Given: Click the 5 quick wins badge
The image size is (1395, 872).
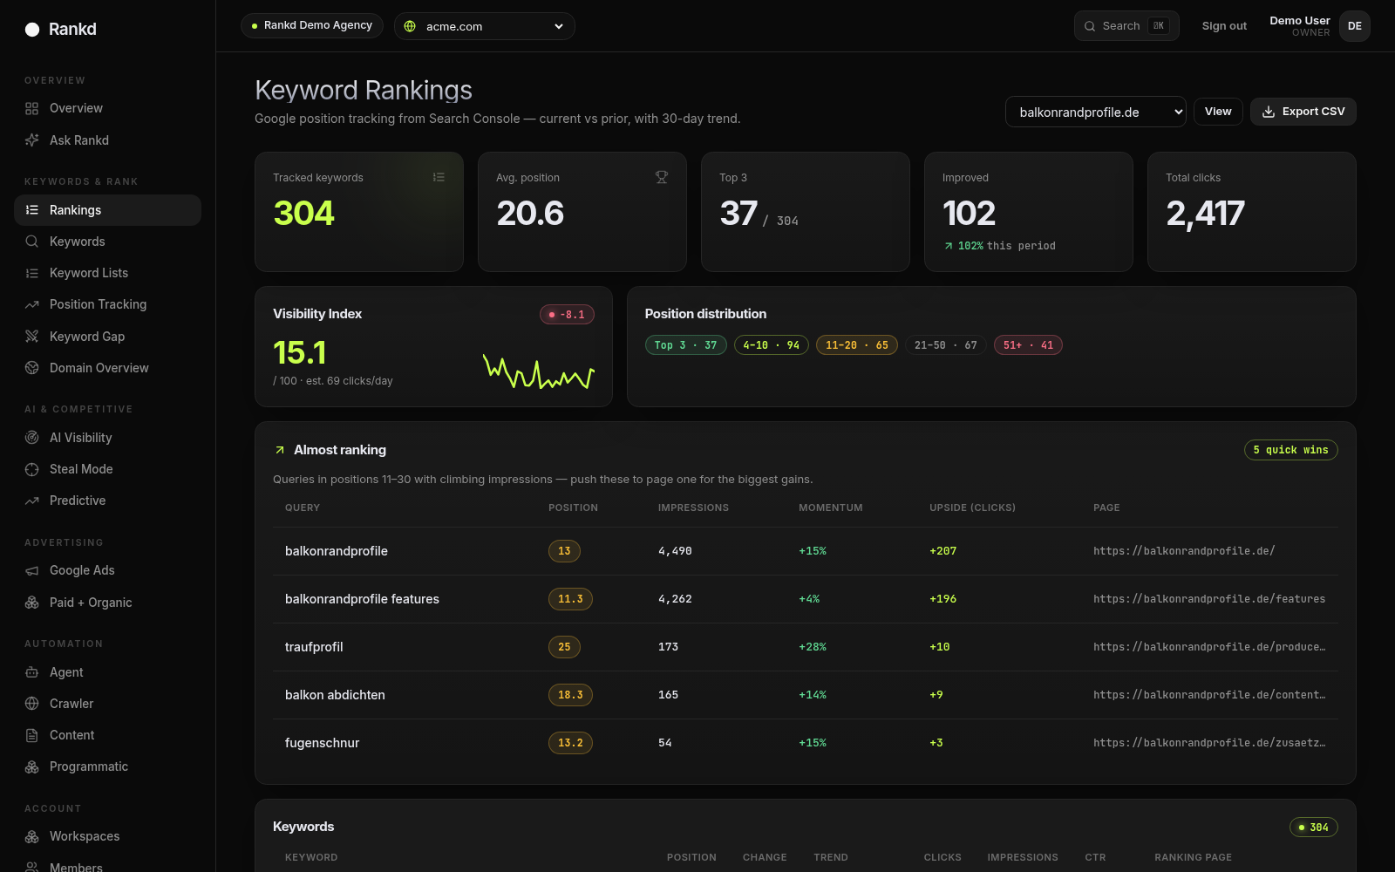Looking at the screenshot, I should click(1290, 450).
